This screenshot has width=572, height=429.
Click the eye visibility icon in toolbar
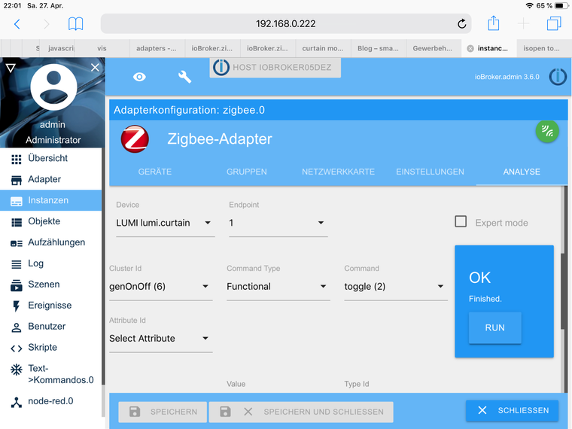coord(139,77)
